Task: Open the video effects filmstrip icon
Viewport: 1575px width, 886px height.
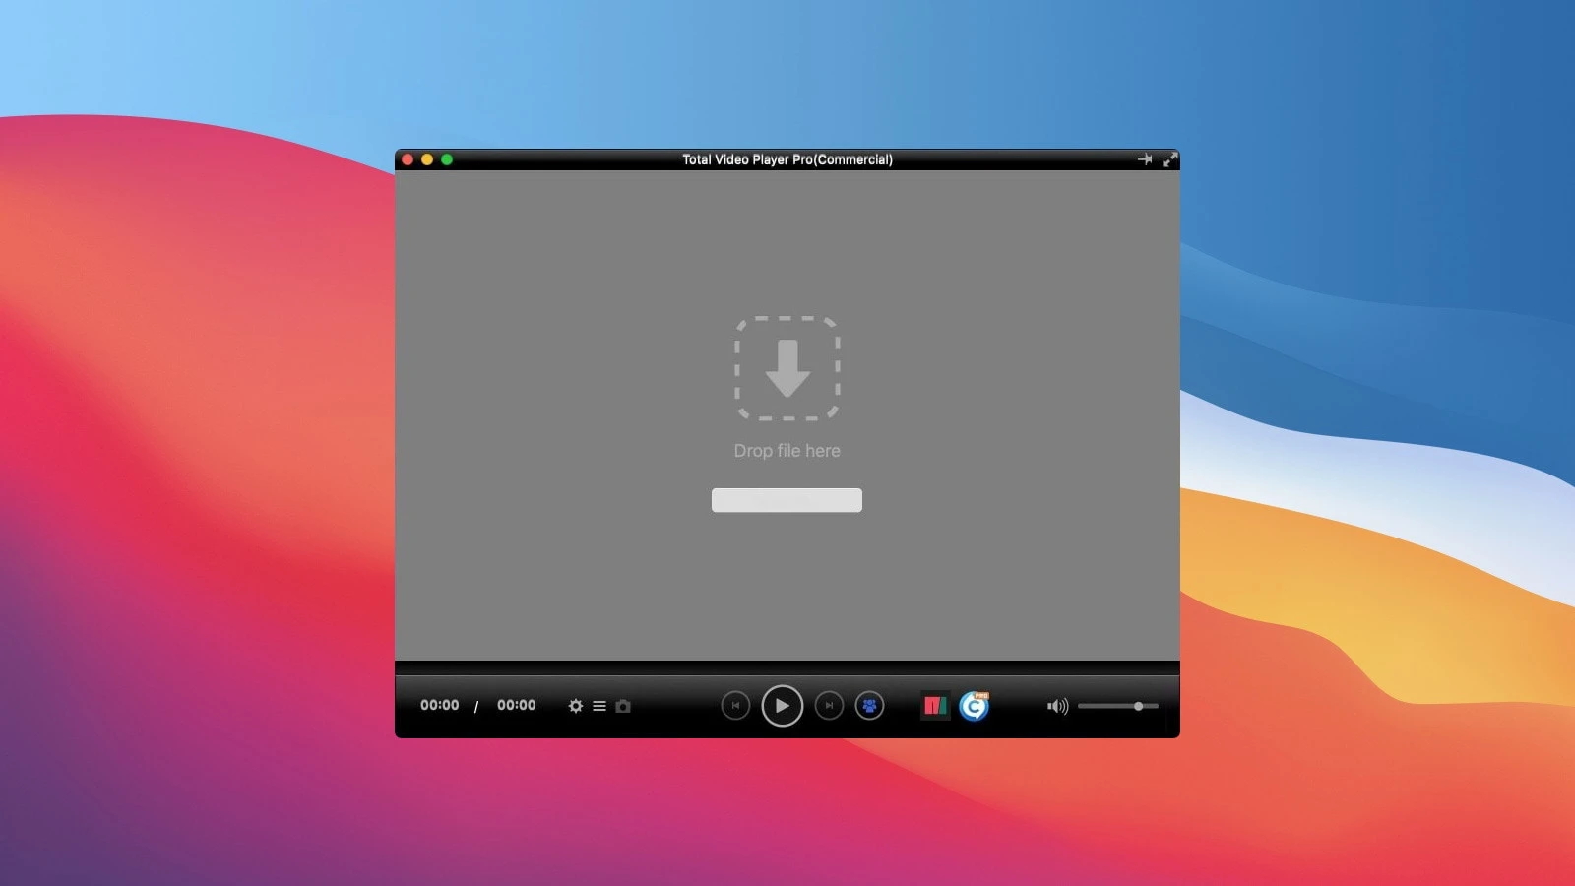Action: tap(936, 705)
